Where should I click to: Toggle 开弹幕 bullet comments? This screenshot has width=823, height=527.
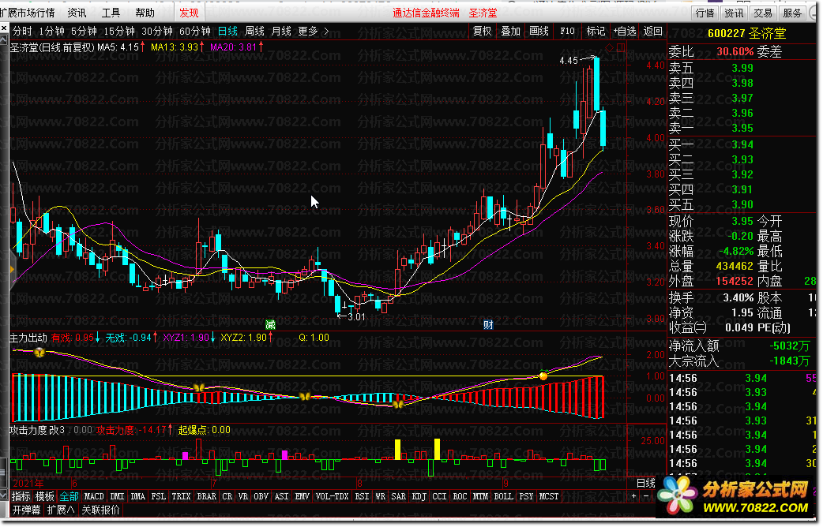click(x=26, y=510)
